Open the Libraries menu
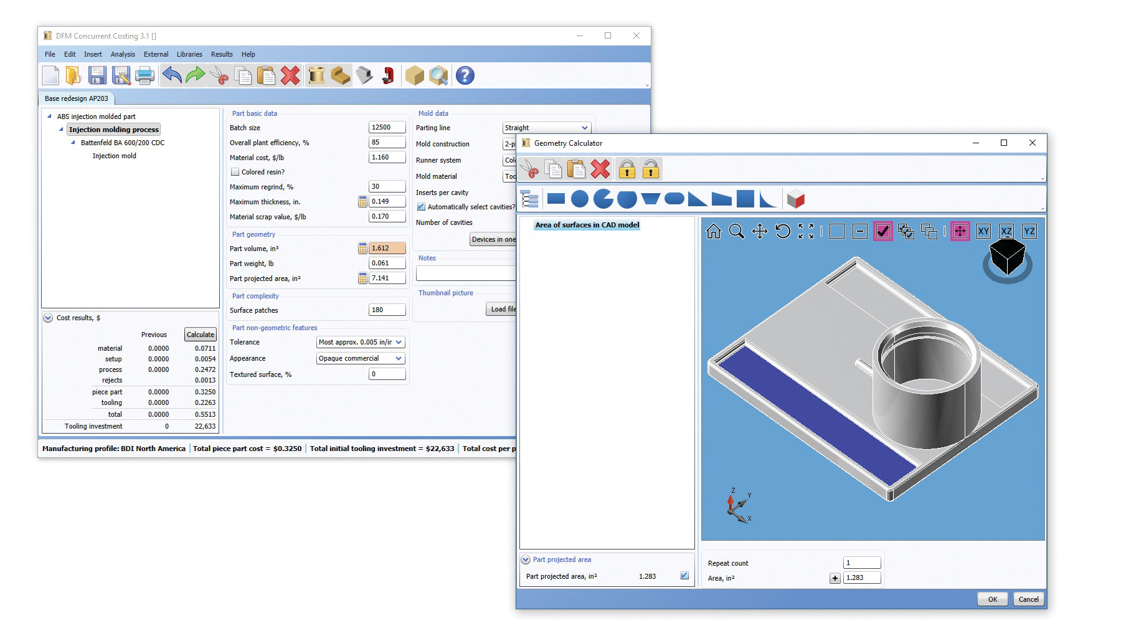1121x623 pixels. coord(189,54)
